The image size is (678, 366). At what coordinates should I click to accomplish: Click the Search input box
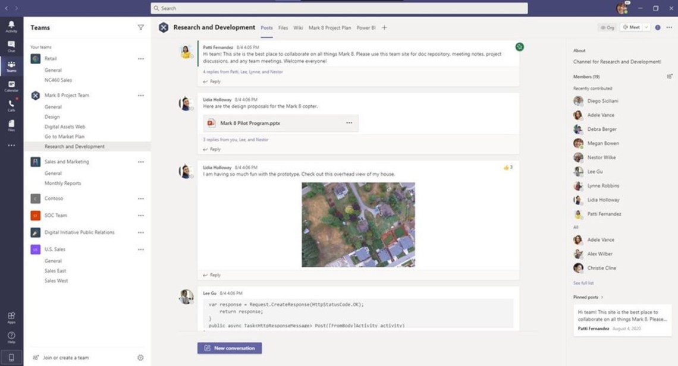click(339, 8)
